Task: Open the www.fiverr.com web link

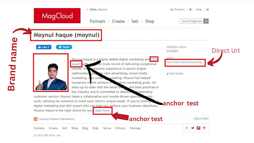Action: (185, 62)
